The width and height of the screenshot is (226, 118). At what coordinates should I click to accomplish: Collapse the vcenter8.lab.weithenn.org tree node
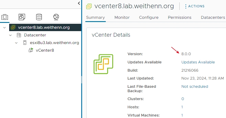pyautogui.click(x=4, y=27)
